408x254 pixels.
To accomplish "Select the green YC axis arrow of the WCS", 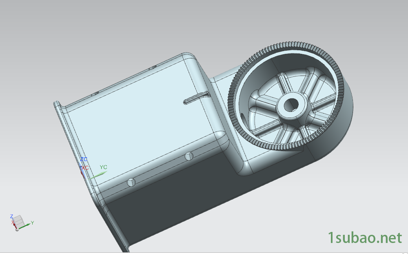I will [98, 174].
